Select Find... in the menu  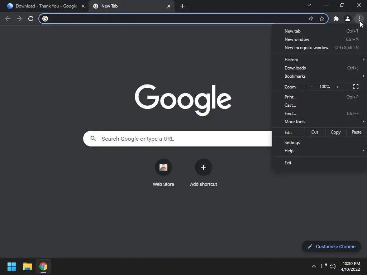click(319, 113)
